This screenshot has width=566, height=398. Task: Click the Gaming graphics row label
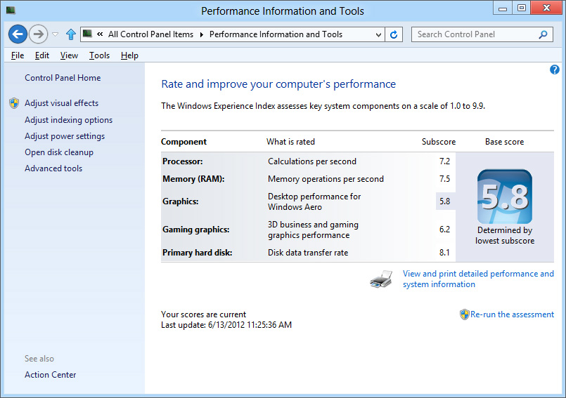click(x=196, y=230)
